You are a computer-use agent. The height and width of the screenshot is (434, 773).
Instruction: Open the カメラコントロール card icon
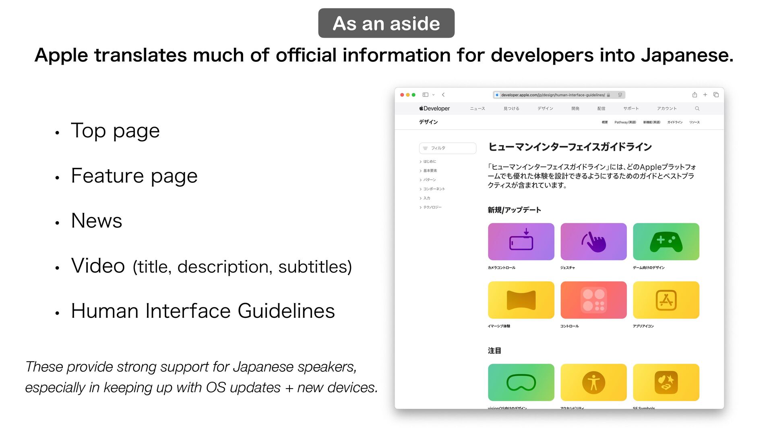click(x=521, y=242)
